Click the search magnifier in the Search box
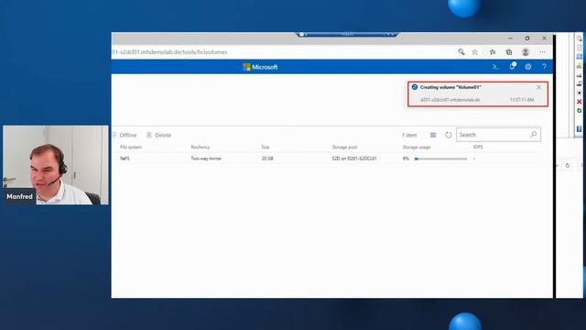 coord(533,135)
